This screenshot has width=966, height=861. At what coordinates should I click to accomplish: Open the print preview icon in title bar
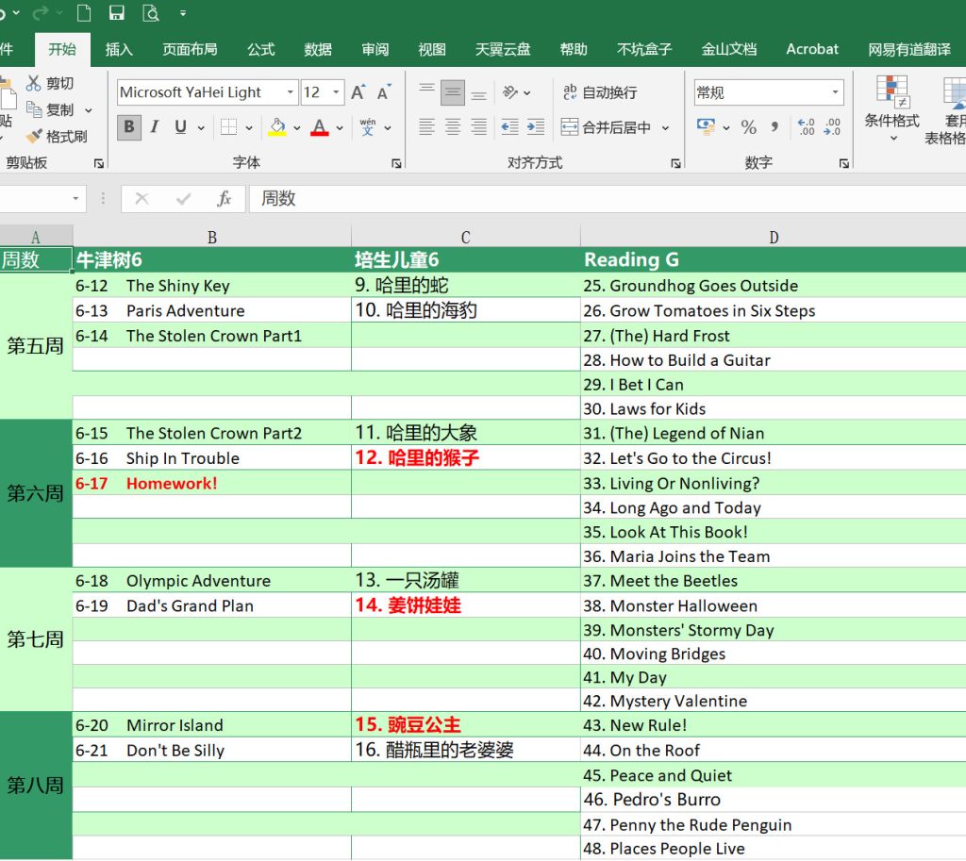(x=151, y=13)
